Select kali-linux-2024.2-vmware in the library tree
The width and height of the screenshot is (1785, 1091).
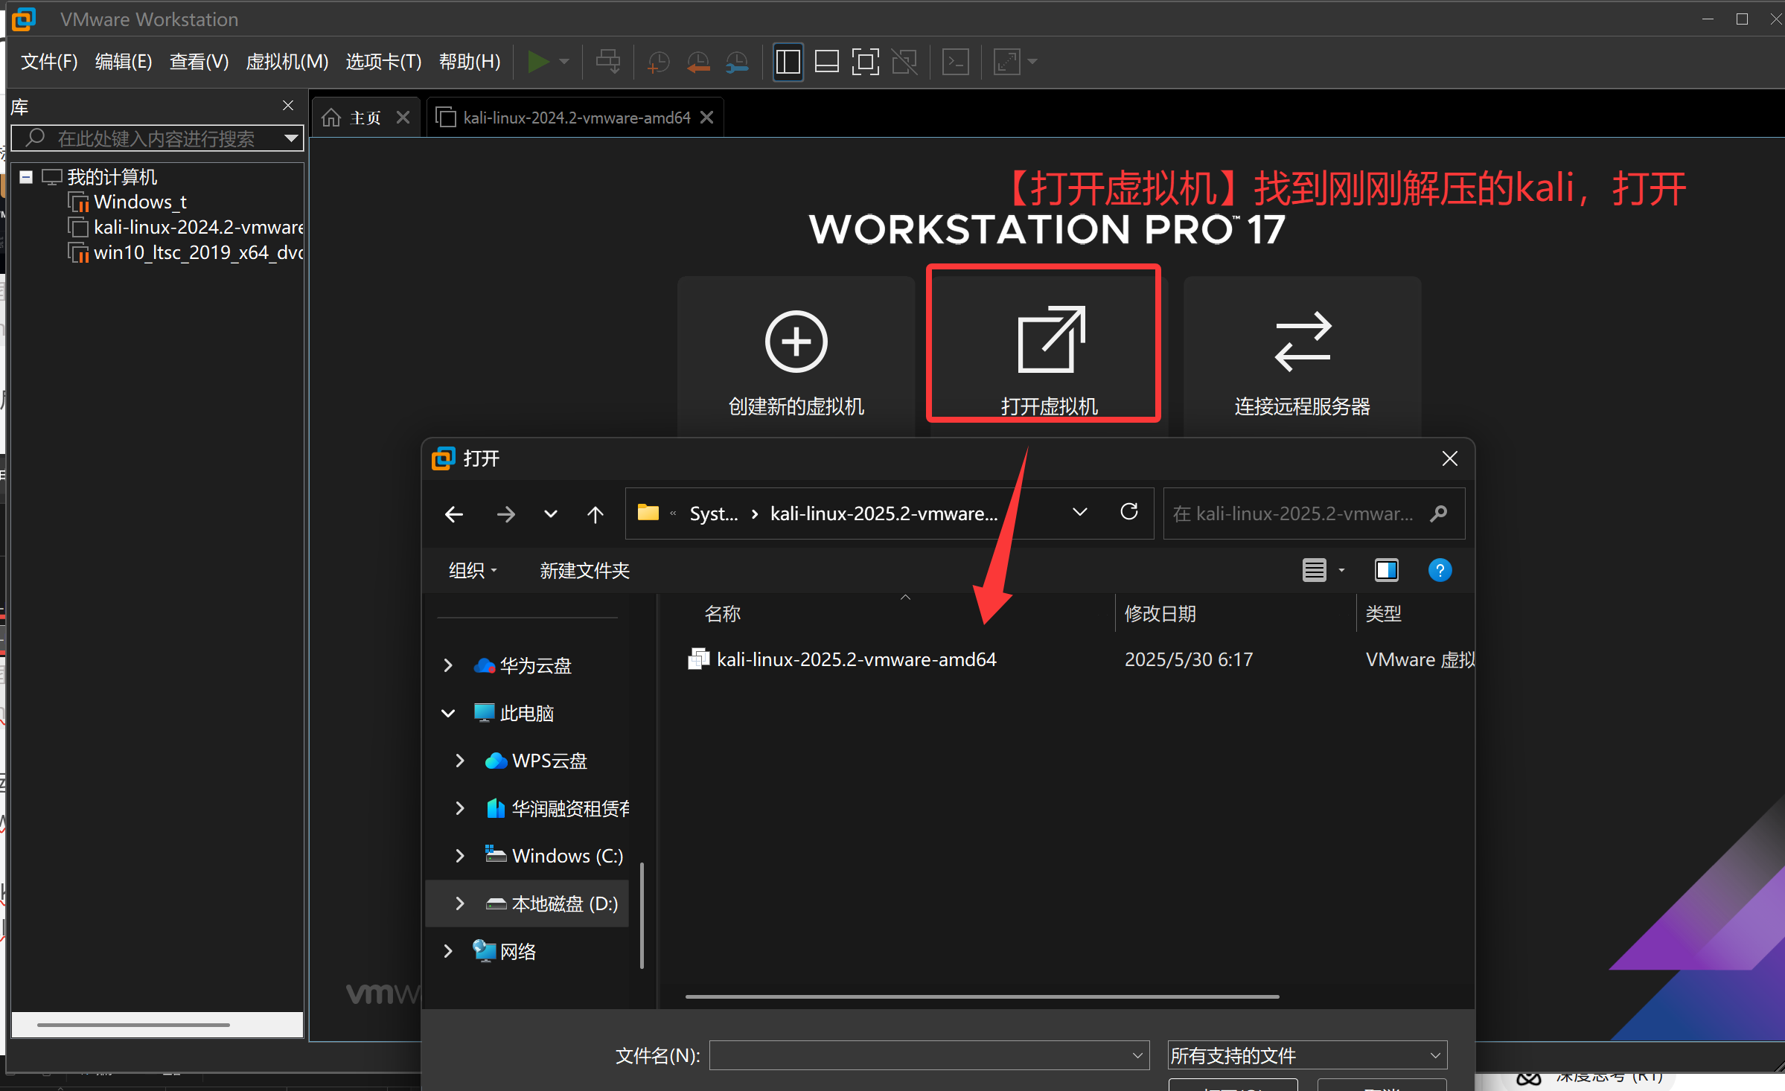tap(186, 227)
